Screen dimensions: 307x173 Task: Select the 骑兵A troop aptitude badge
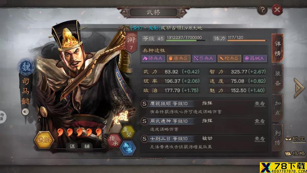click(x=153, y=58)
